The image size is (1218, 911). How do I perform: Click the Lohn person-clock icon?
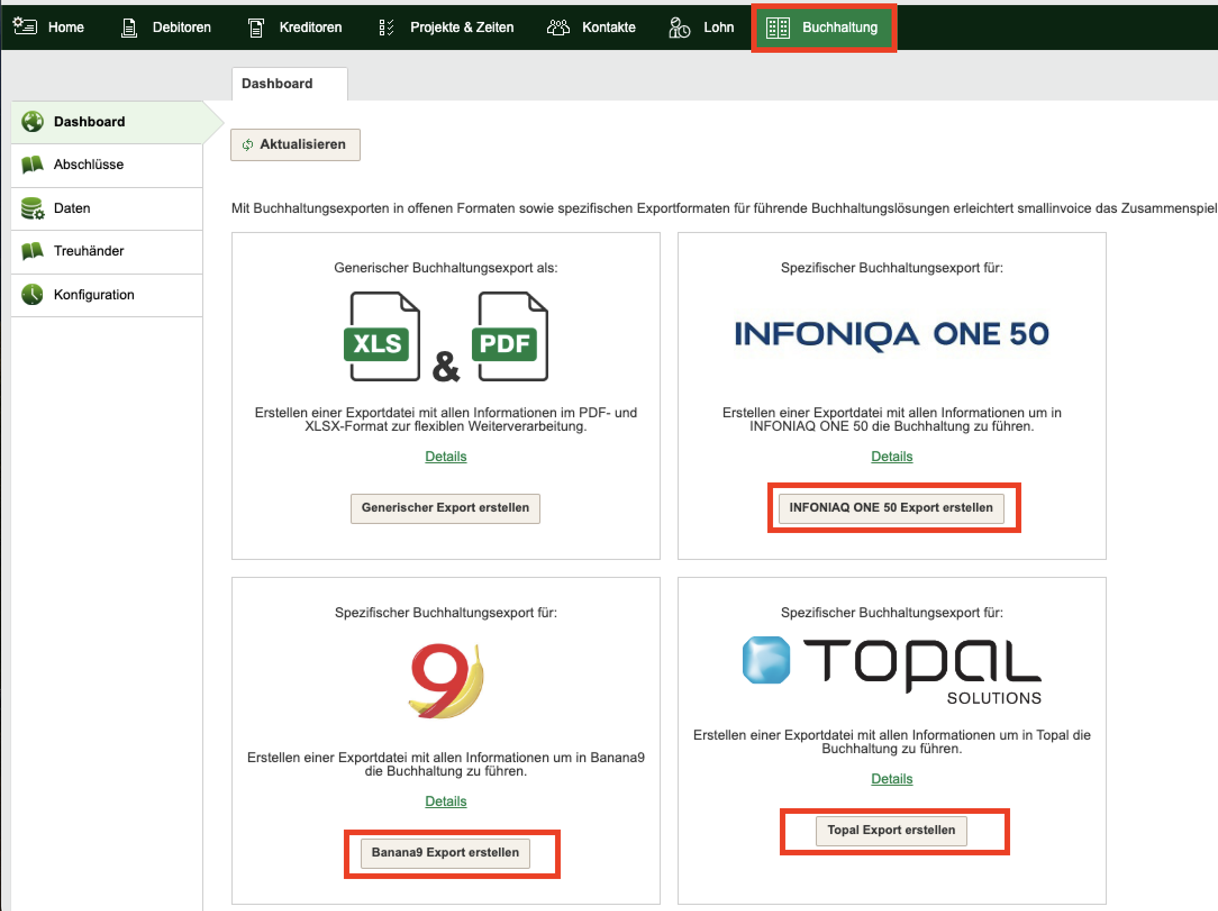(679, 27)
